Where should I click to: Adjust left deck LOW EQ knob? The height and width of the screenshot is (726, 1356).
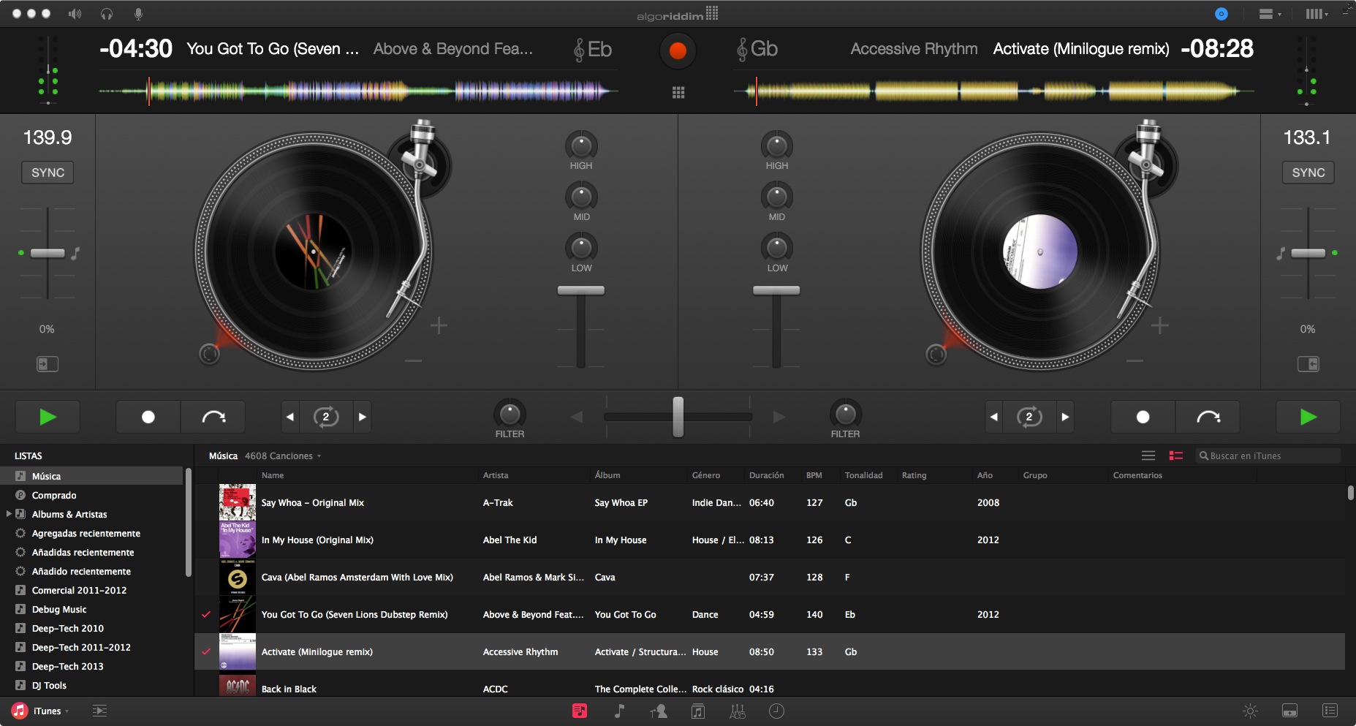coord(581,248)
